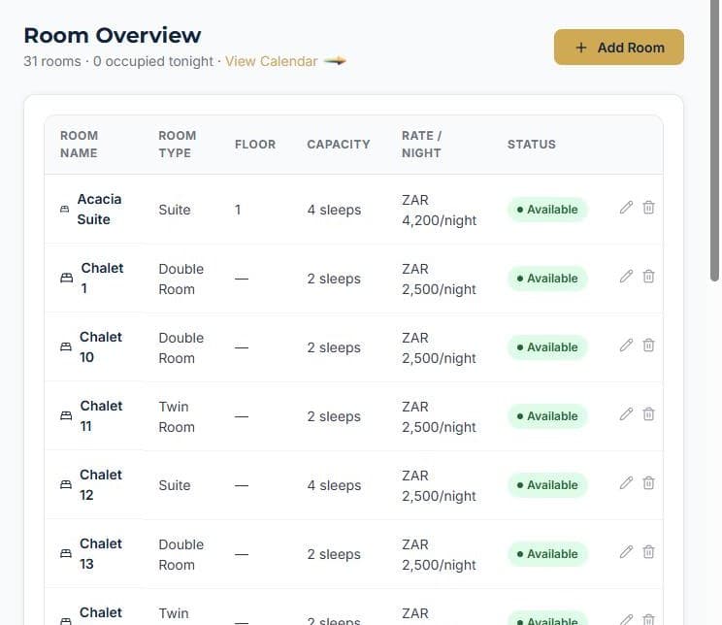The height and width of the screenshot is (625, 722).
Task: Click the Floor column header
Action: (255, 145)
